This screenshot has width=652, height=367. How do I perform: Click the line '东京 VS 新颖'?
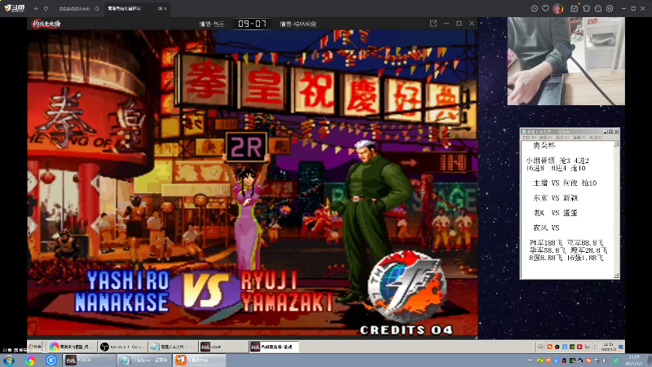(x=556, y=198)
